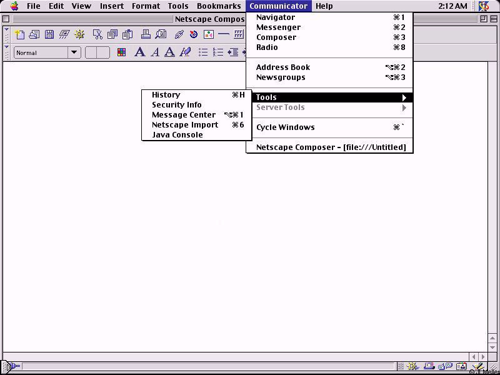Open the application switcher menu icon
Screen dimensions: 500x375
coord(484,6)
